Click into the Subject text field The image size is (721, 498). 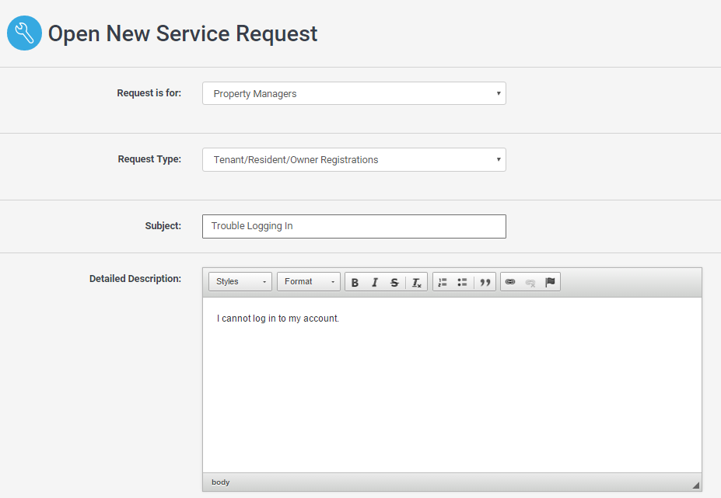pyautogui.click(x=354, y=226)
